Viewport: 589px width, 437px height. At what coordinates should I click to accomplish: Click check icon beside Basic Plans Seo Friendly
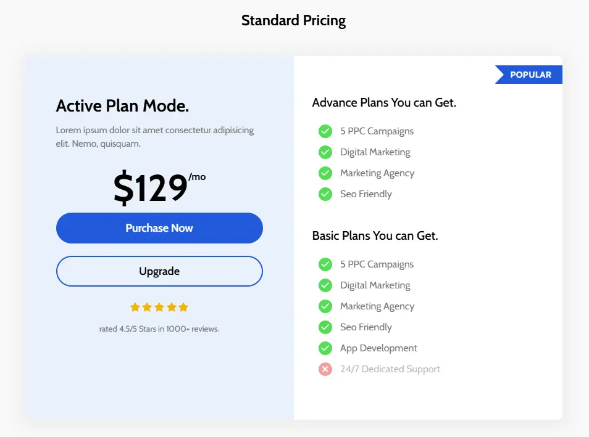325,327
